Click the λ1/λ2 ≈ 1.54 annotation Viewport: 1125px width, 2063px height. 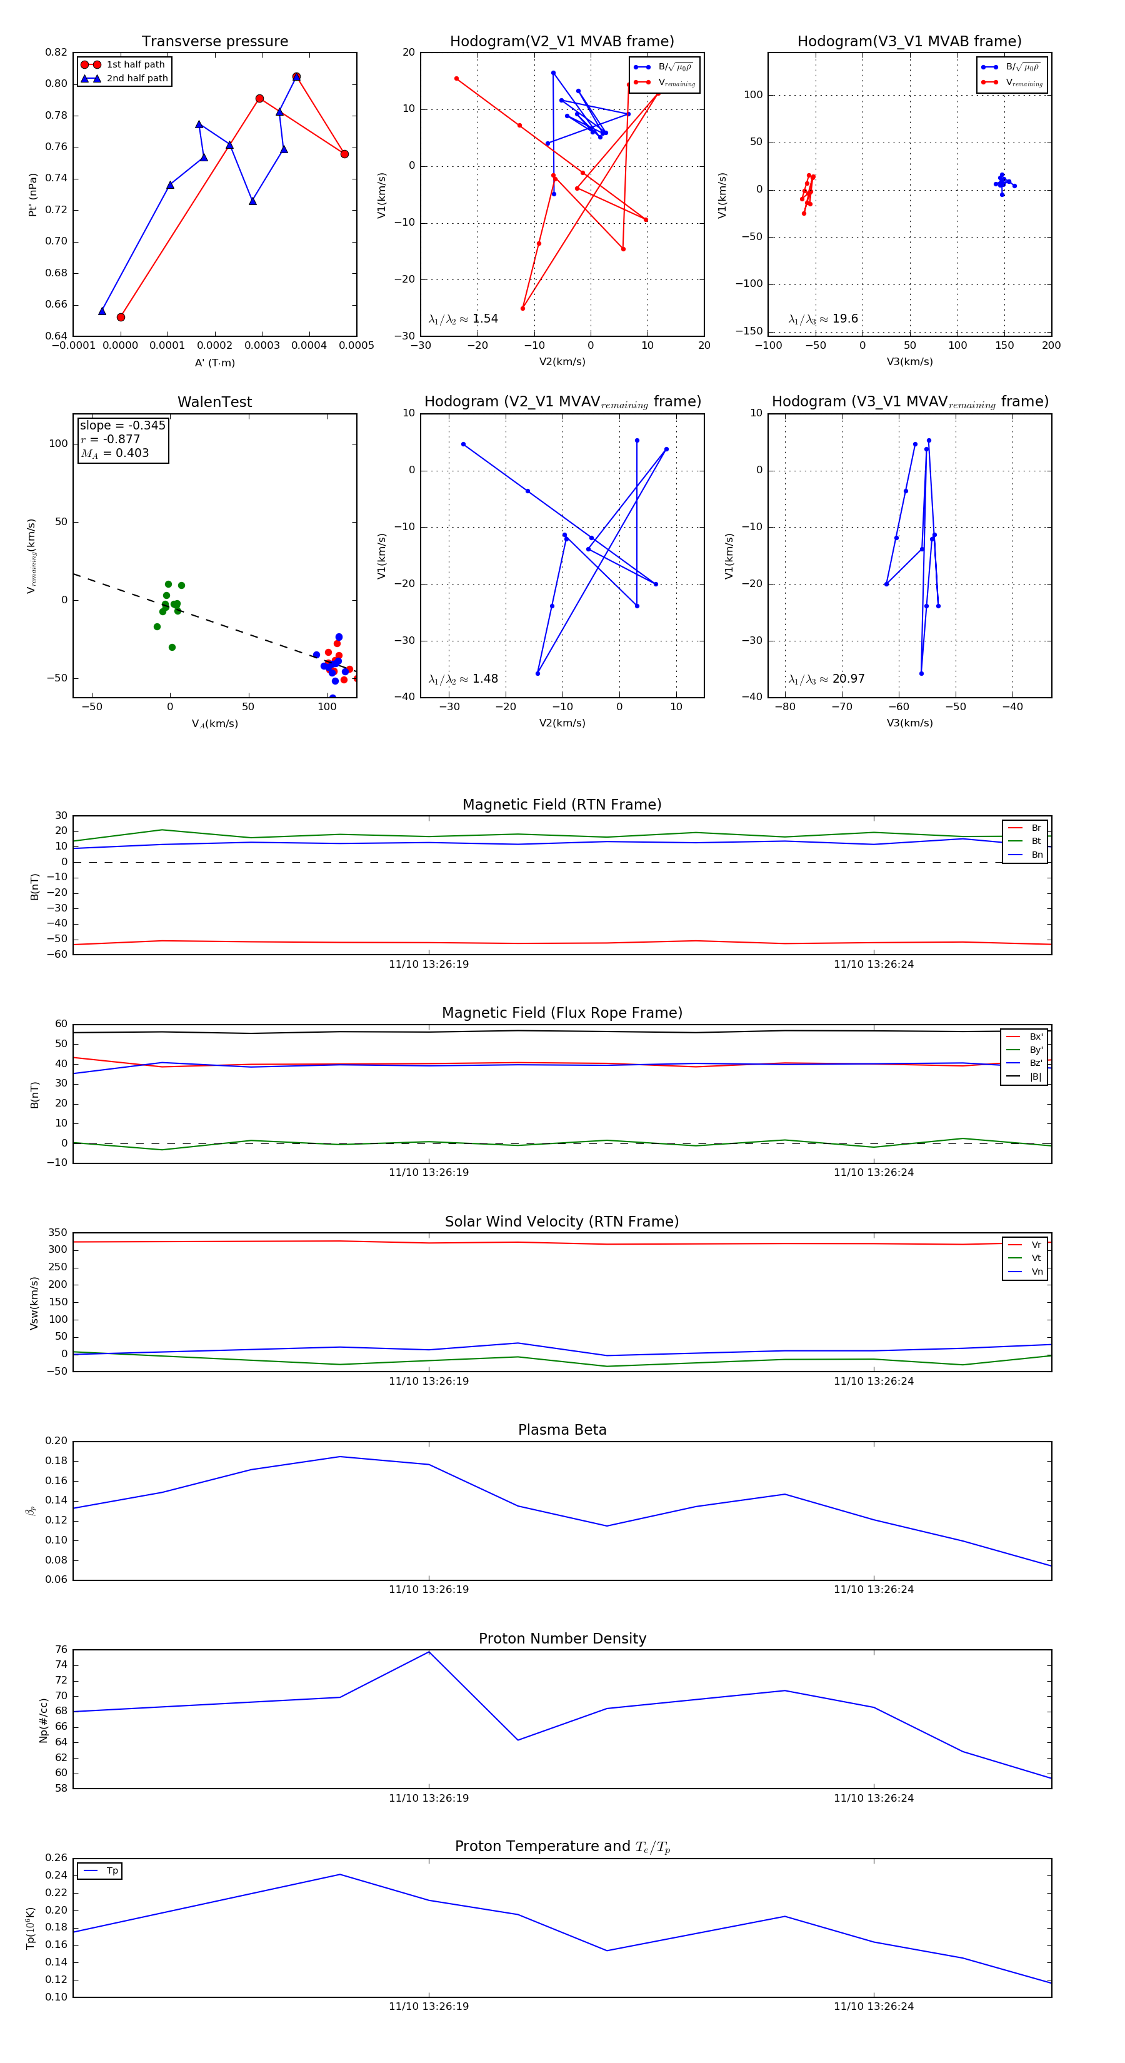click(x=462, y=319)
